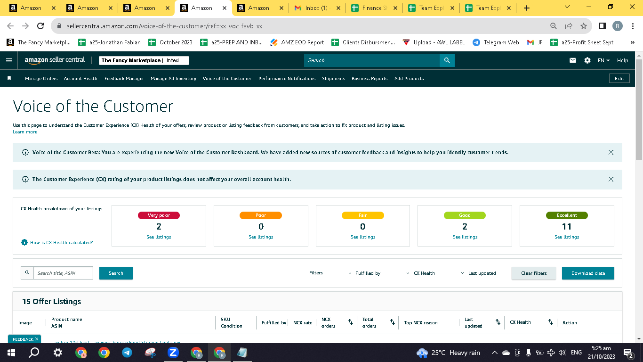Open the Chrome tab search chevron

pyautogui.click(x=567, y=8)
